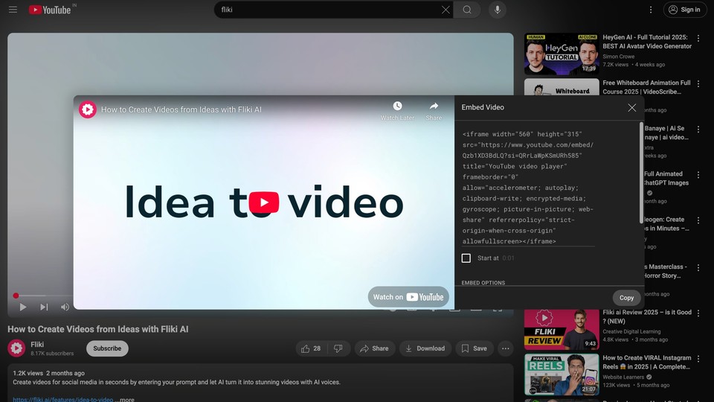Viewport: 714px width, 402px height.
Task: Open Fliki channel name link
Action: 37,344
